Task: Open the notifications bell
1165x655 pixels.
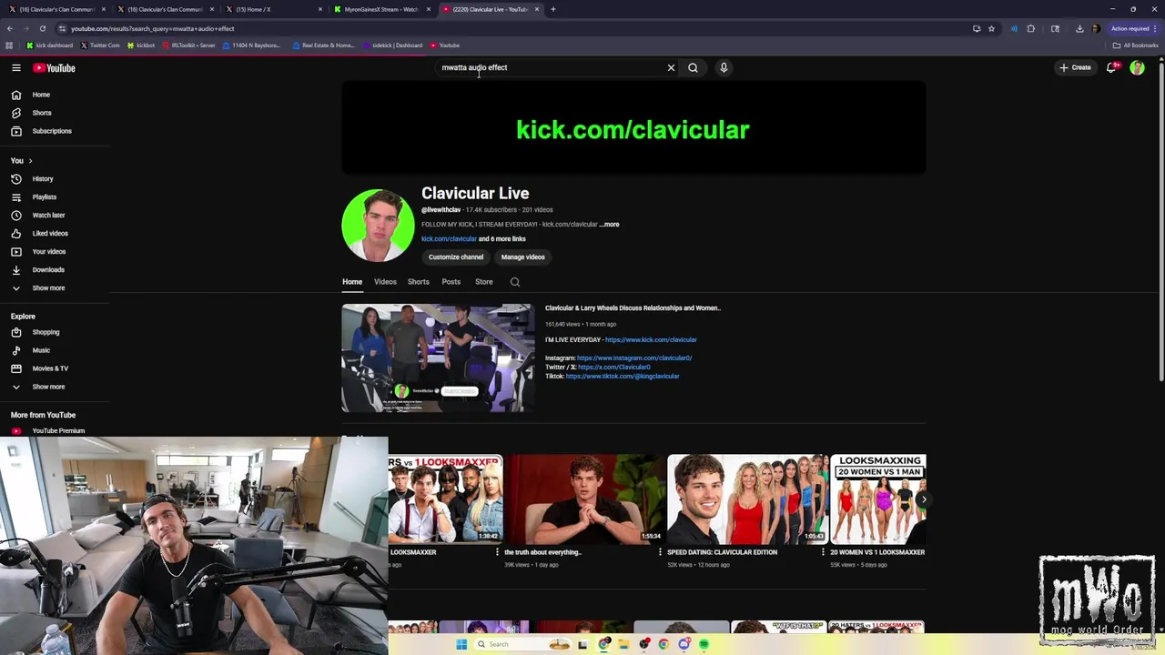Action: 1111,67
